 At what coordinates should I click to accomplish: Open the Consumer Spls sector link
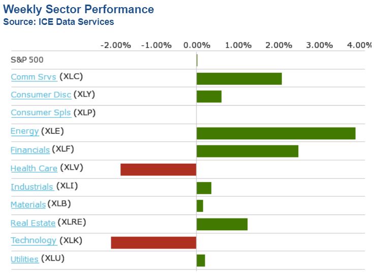point(41,112)
